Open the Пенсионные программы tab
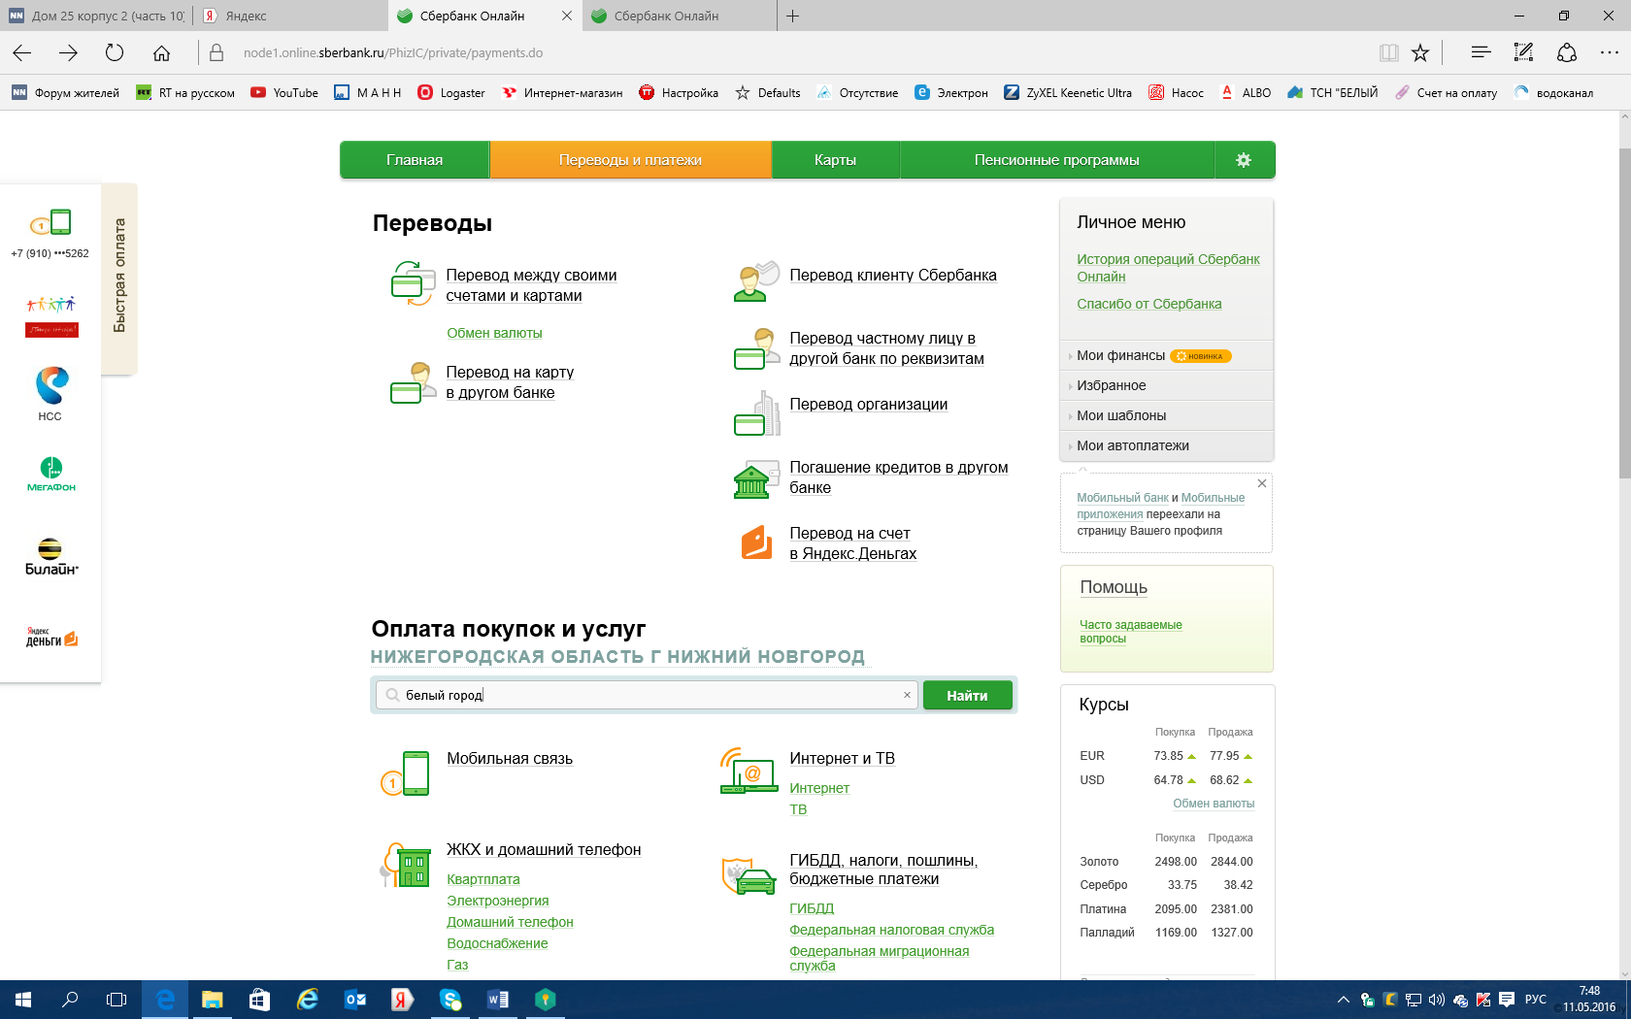This screenshot has width=1631, height=1019. coord(1057,160)
